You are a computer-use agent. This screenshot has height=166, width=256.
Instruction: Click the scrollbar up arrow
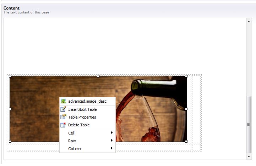(249, 21)
